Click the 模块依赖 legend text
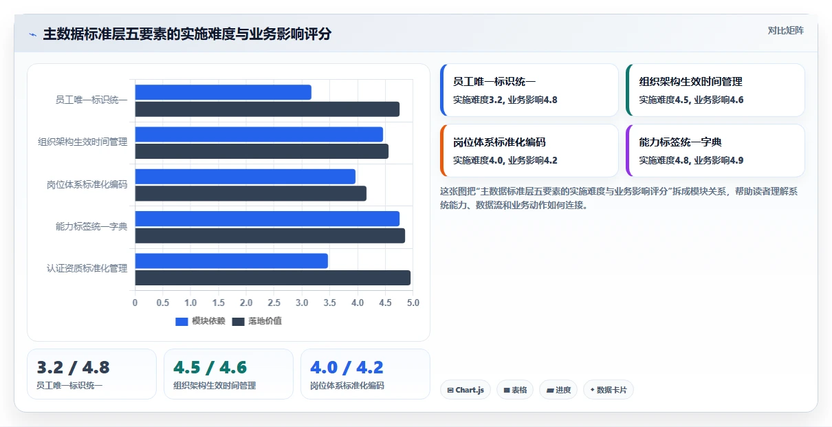The width and height of the screenshot is (832, 427). tap(208, 321)
